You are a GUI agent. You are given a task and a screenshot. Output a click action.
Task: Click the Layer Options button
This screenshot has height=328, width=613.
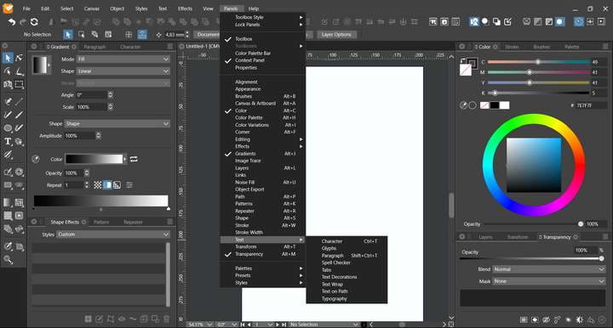(336, 35)
